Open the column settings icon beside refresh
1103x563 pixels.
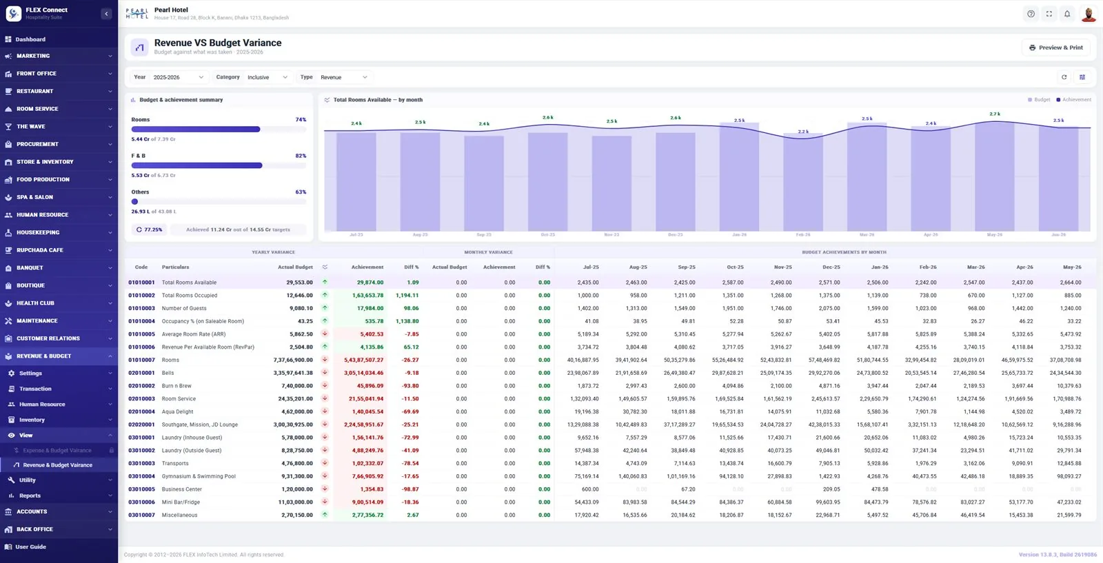1082,77
